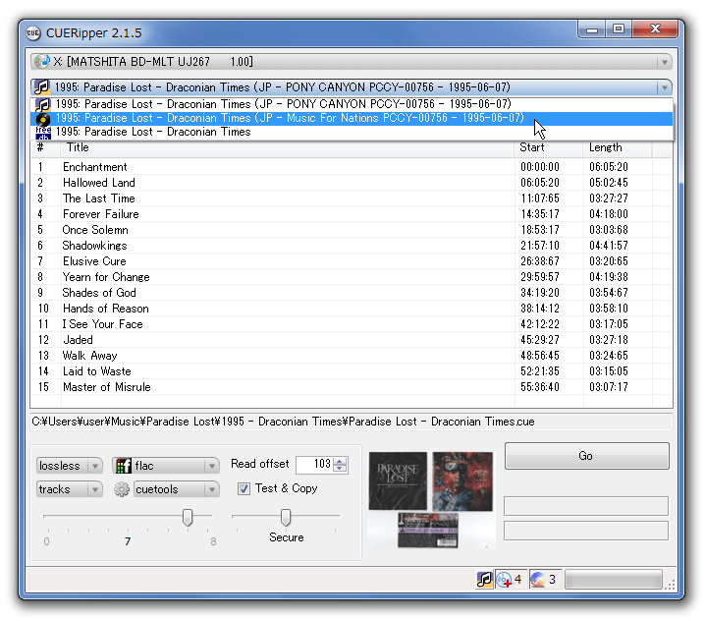Click the compression level slider handle

click(188, 517)
